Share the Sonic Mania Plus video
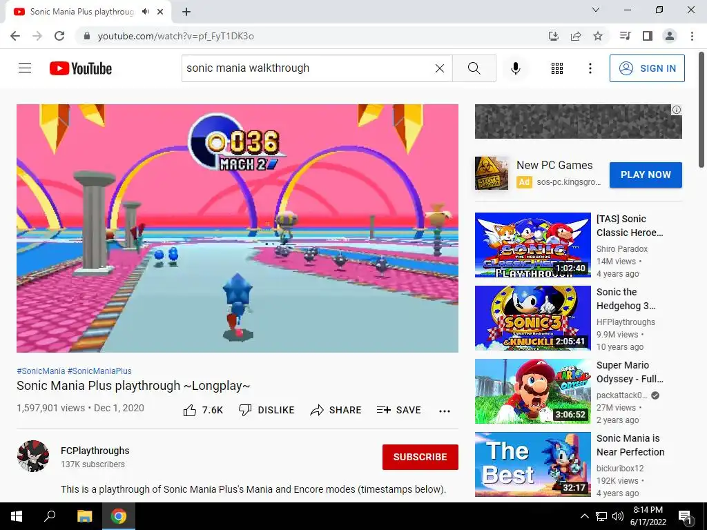 click(x=336, y=410)
